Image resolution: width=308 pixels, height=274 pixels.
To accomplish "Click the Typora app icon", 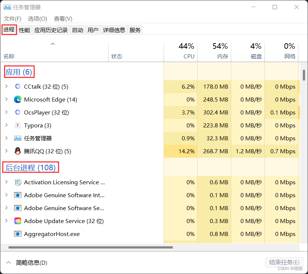I will tap(18, 125).
